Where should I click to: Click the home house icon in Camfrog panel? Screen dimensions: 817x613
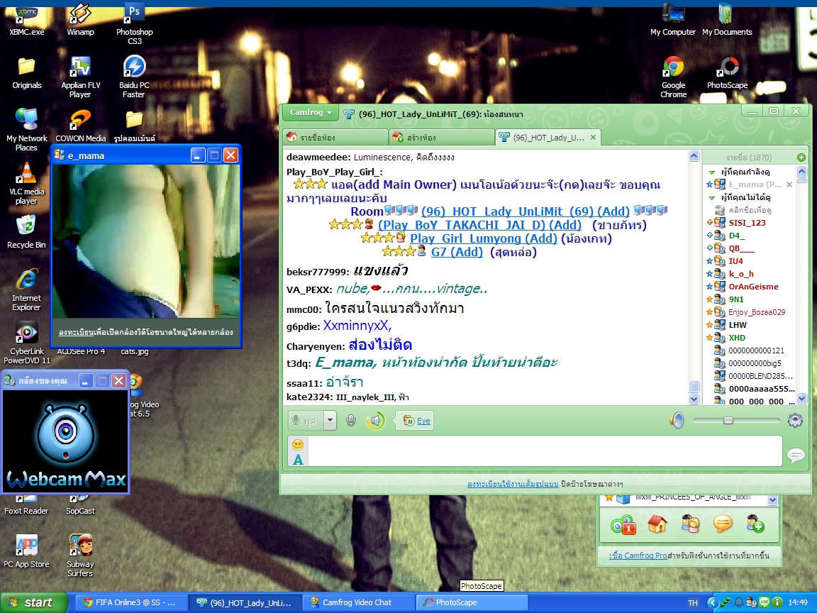[x=657, y=524]
